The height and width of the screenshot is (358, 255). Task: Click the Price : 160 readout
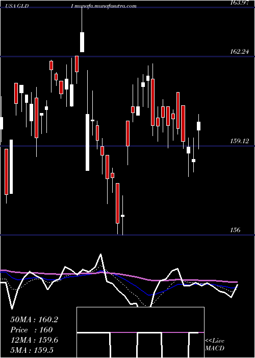click(32, 330)
